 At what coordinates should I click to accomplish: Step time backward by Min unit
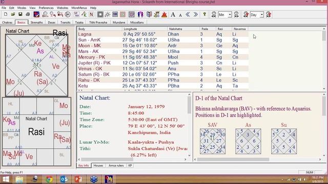tap(214, 14)
